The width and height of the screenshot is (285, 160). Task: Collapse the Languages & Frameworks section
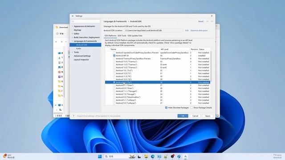click(x=72, y=41)
